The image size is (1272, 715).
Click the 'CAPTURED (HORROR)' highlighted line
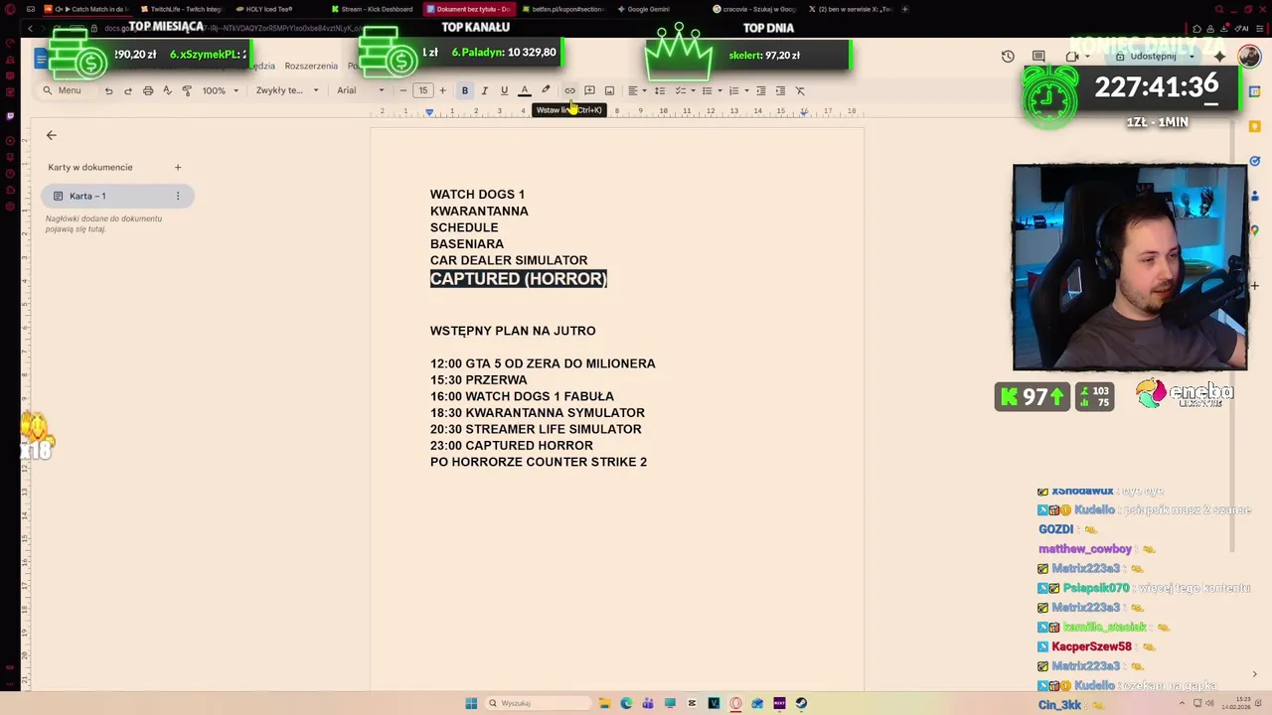518,279
